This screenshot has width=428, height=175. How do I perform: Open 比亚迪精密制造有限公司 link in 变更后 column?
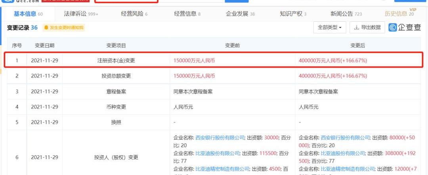coord(348,169)
